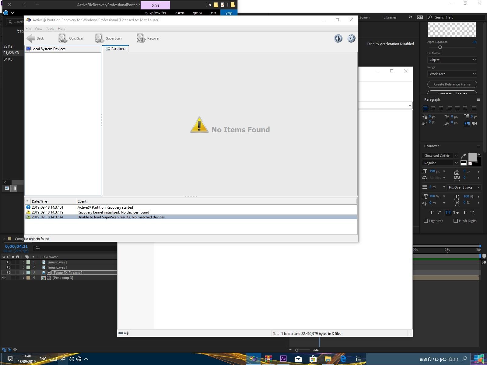Enable the Hindi Digits checkbox

pyautogui.click(x=456, y=221)
